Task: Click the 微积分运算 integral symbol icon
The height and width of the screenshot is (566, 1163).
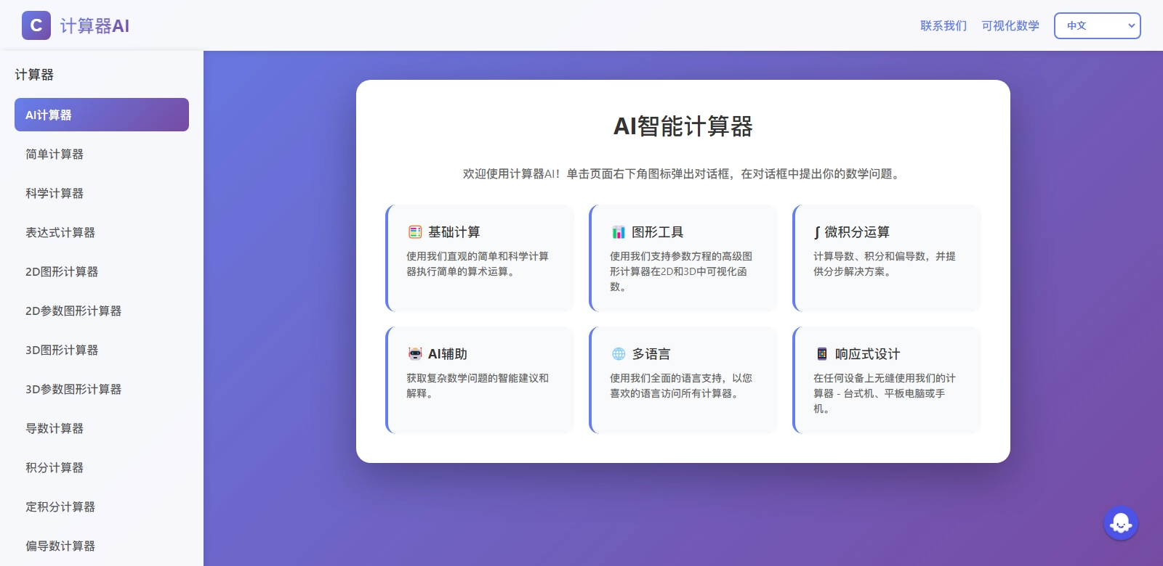Action: 817,233
